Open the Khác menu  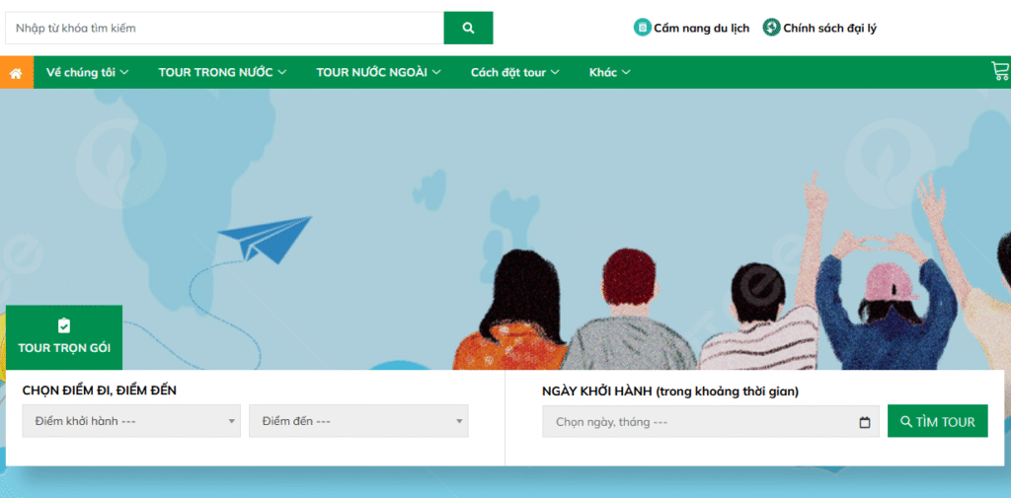coord(609,72)
